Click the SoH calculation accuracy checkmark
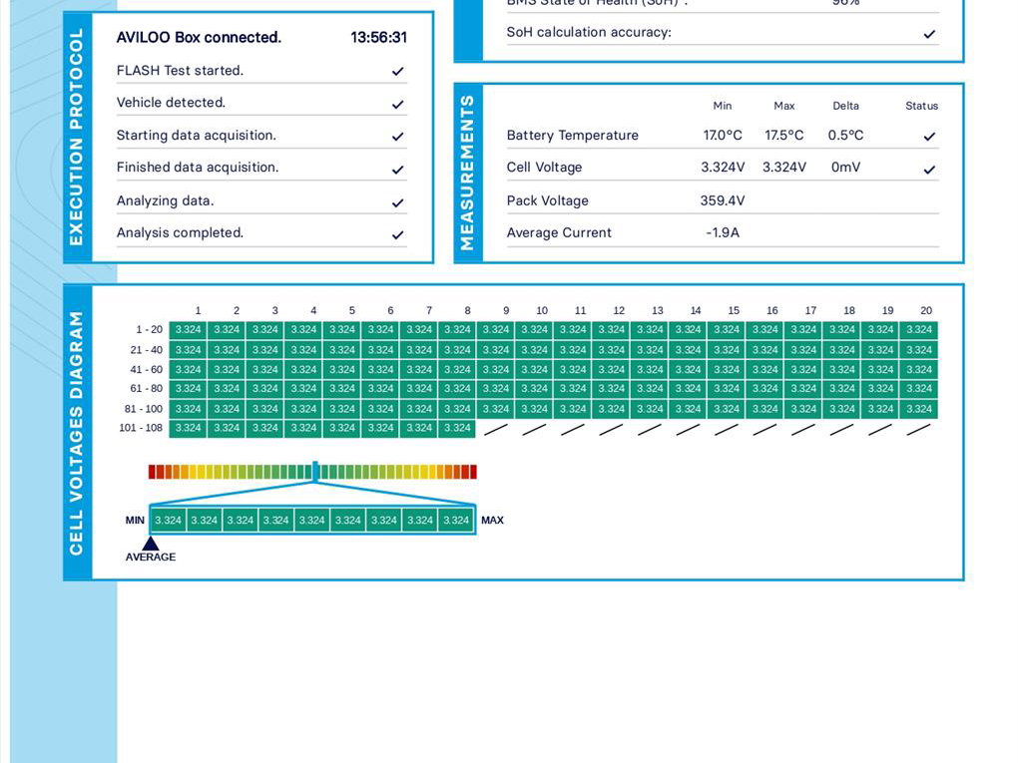The height and width of the screenshot is (763, 1018). pyautogui.click(x=929, y=34)
